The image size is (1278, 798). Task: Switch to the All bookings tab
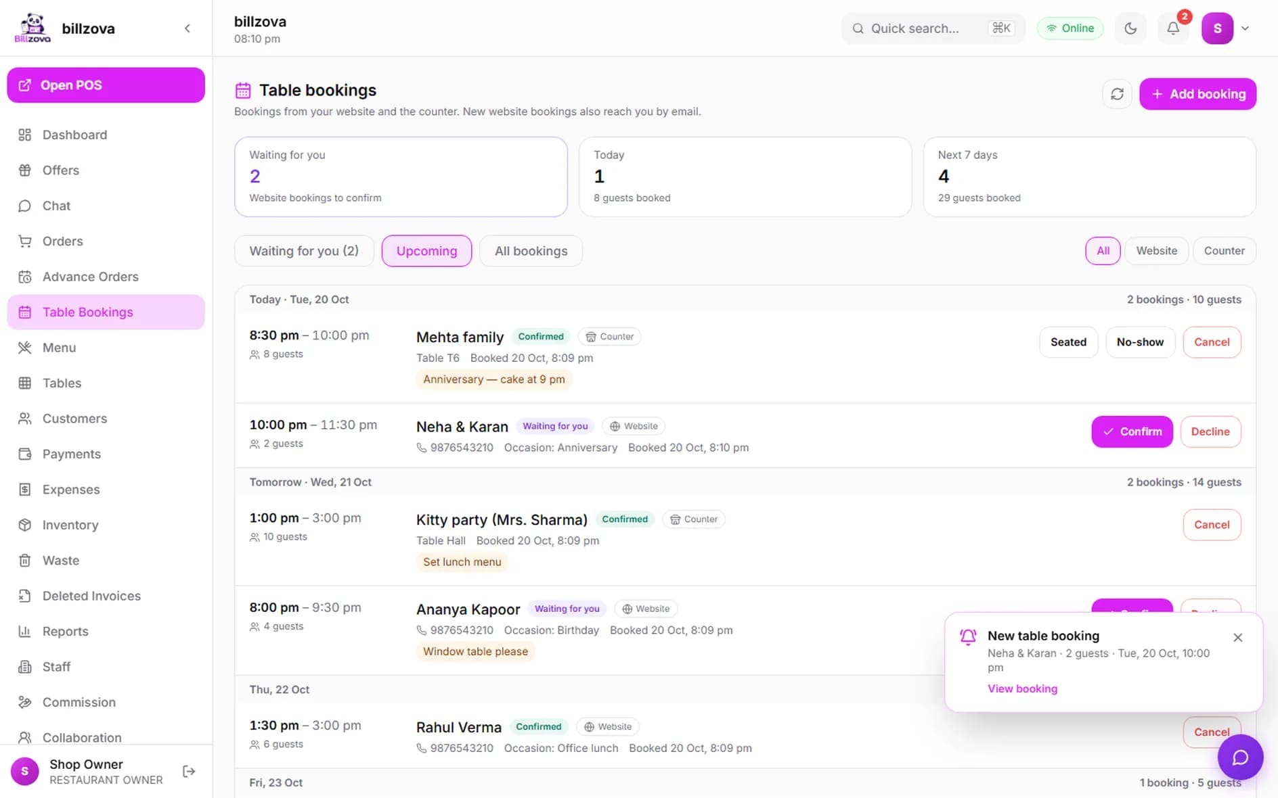531,251
